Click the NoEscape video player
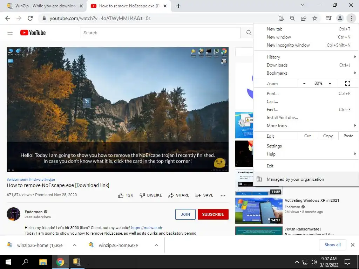The width and height of the screenshot is (359, 269). click(x=117, y=110)
